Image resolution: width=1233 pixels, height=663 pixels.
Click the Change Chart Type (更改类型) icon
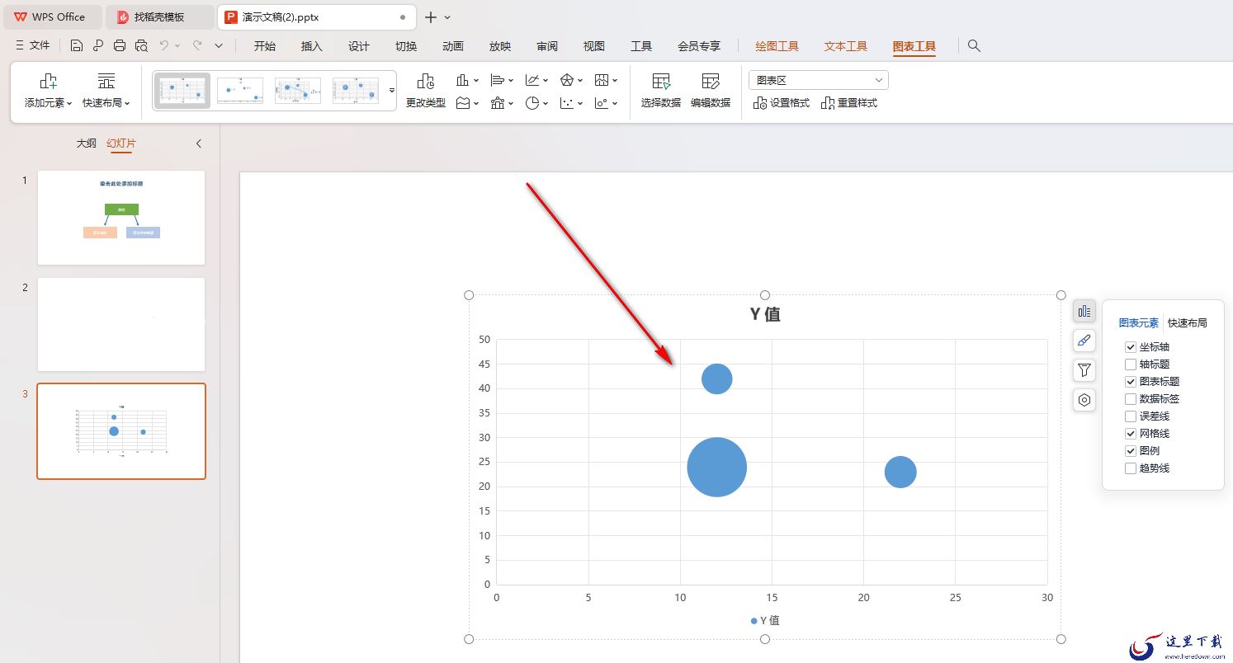[x=426, y=81]
